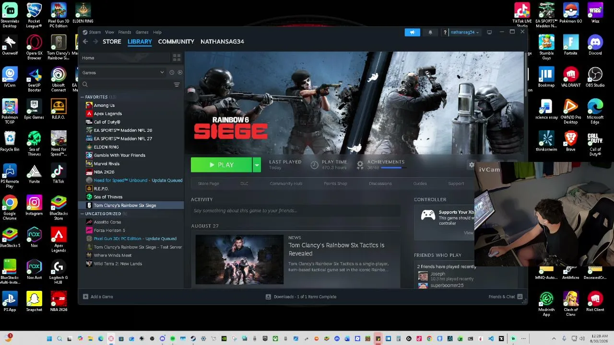Open the Guides link
Viewport: 614px width, 345px height.
(x=420, y=184)
